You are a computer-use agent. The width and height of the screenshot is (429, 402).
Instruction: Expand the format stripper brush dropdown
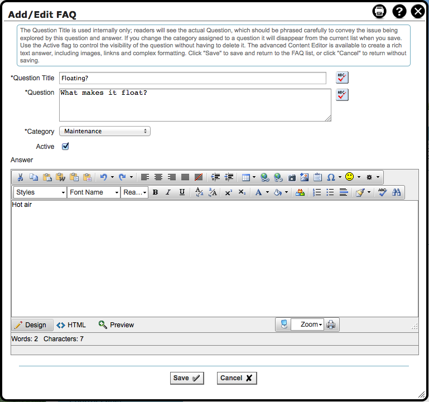click(369, 192)
